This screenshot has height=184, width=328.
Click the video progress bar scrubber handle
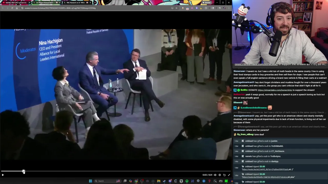click(24, 172)
